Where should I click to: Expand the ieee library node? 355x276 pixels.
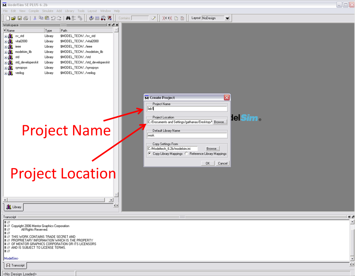[x=6, y=46]
